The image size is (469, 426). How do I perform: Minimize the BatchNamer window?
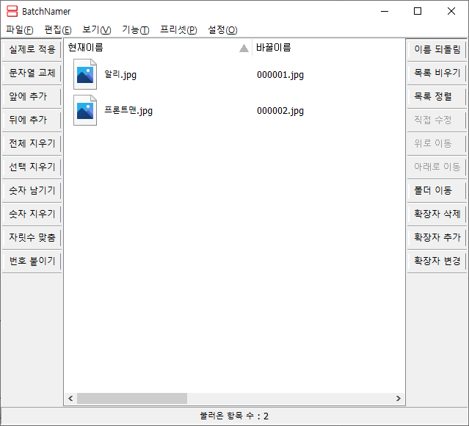[385, 11]
